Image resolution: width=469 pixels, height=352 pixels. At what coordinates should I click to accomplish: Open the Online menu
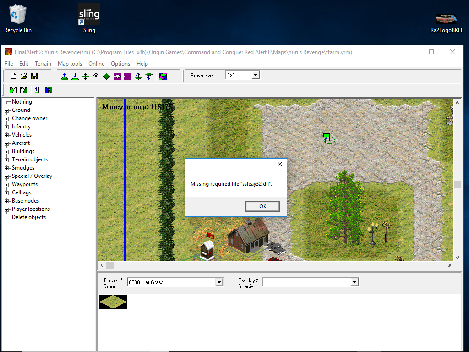coord(96,64)
